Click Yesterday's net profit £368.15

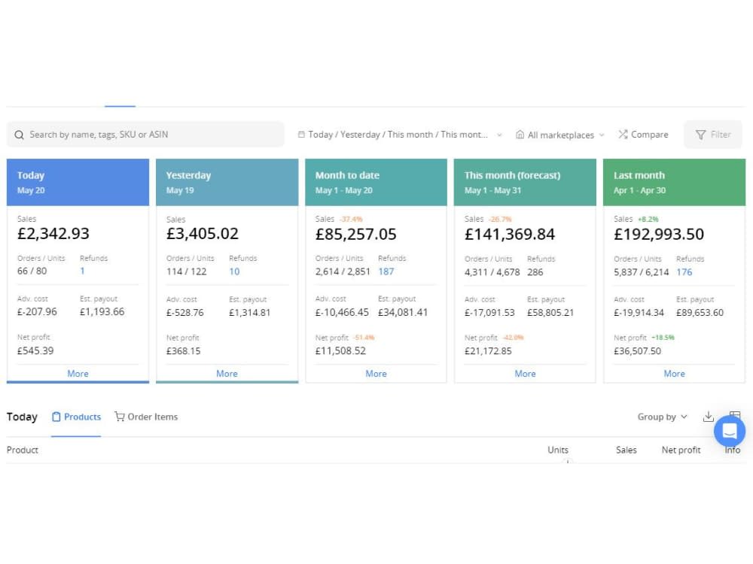tap(184, 351)
